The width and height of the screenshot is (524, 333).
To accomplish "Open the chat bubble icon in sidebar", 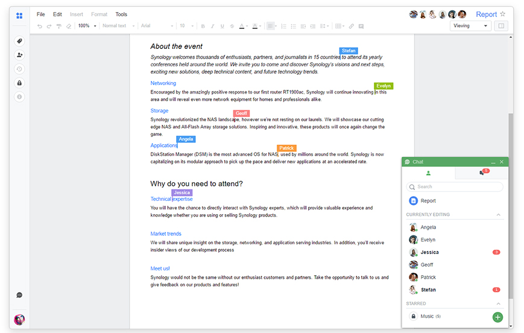I will point(19,295).
